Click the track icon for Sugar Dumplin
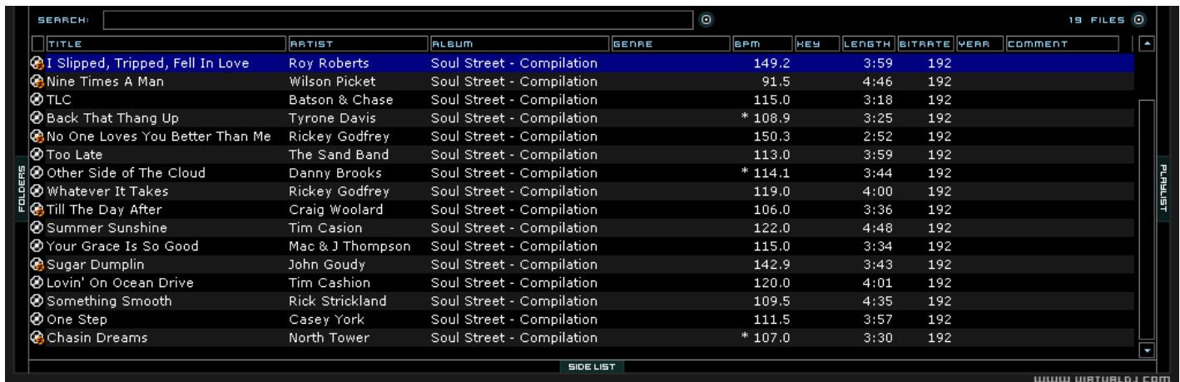Viewport: 1180px width, 382px height. pos(37,265)
